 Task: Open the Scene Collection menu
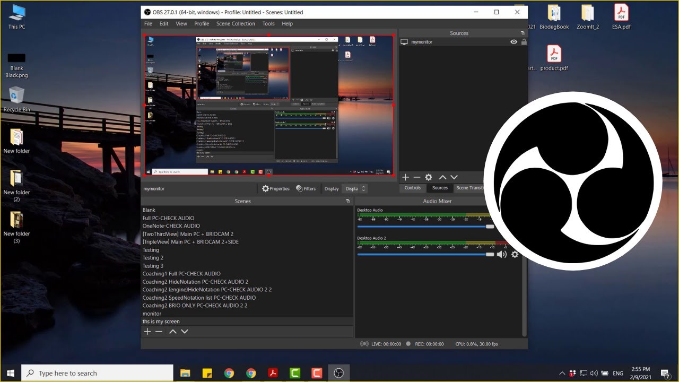coord(236,23)
